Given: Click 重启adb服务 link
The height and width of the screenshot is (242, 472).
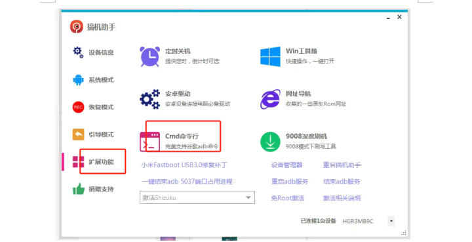Looking at the screenshot, I should click(290, 182).
